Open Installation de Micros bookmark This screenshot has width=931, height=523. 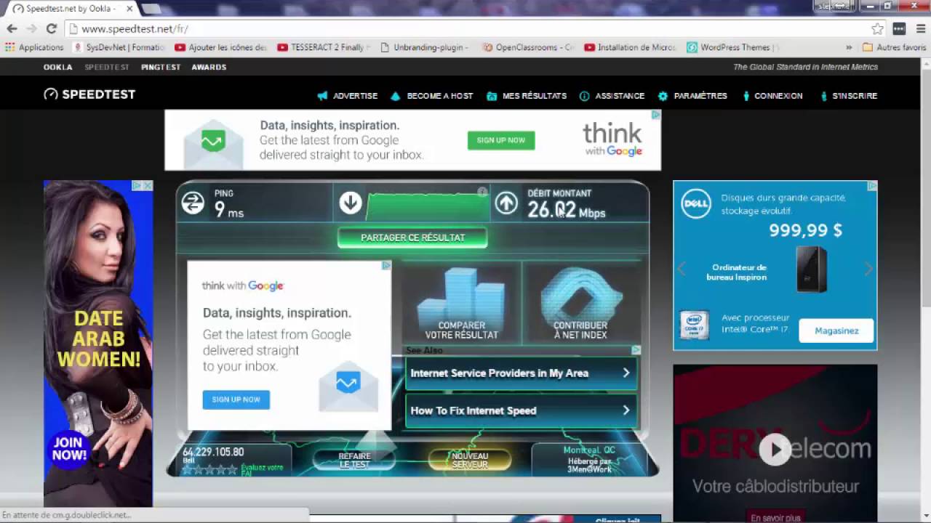631,47
